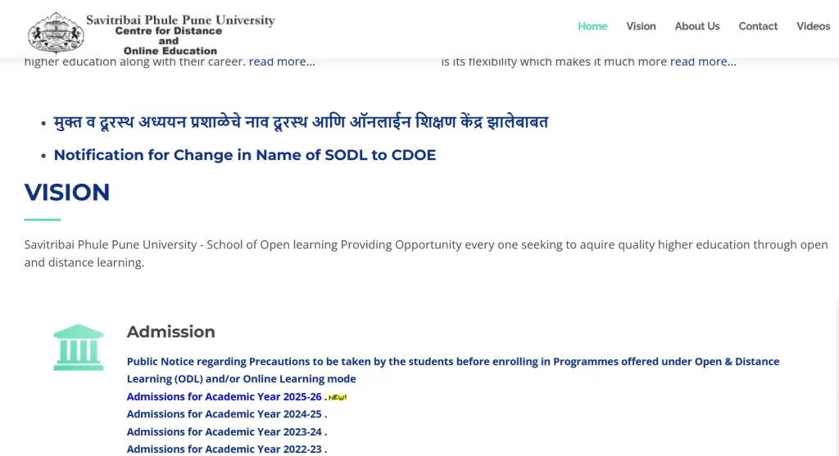Screen dimensions: 839x456
Task: Open the Public Notice regarding Precautions link
Action: click(x=452, y=370)
